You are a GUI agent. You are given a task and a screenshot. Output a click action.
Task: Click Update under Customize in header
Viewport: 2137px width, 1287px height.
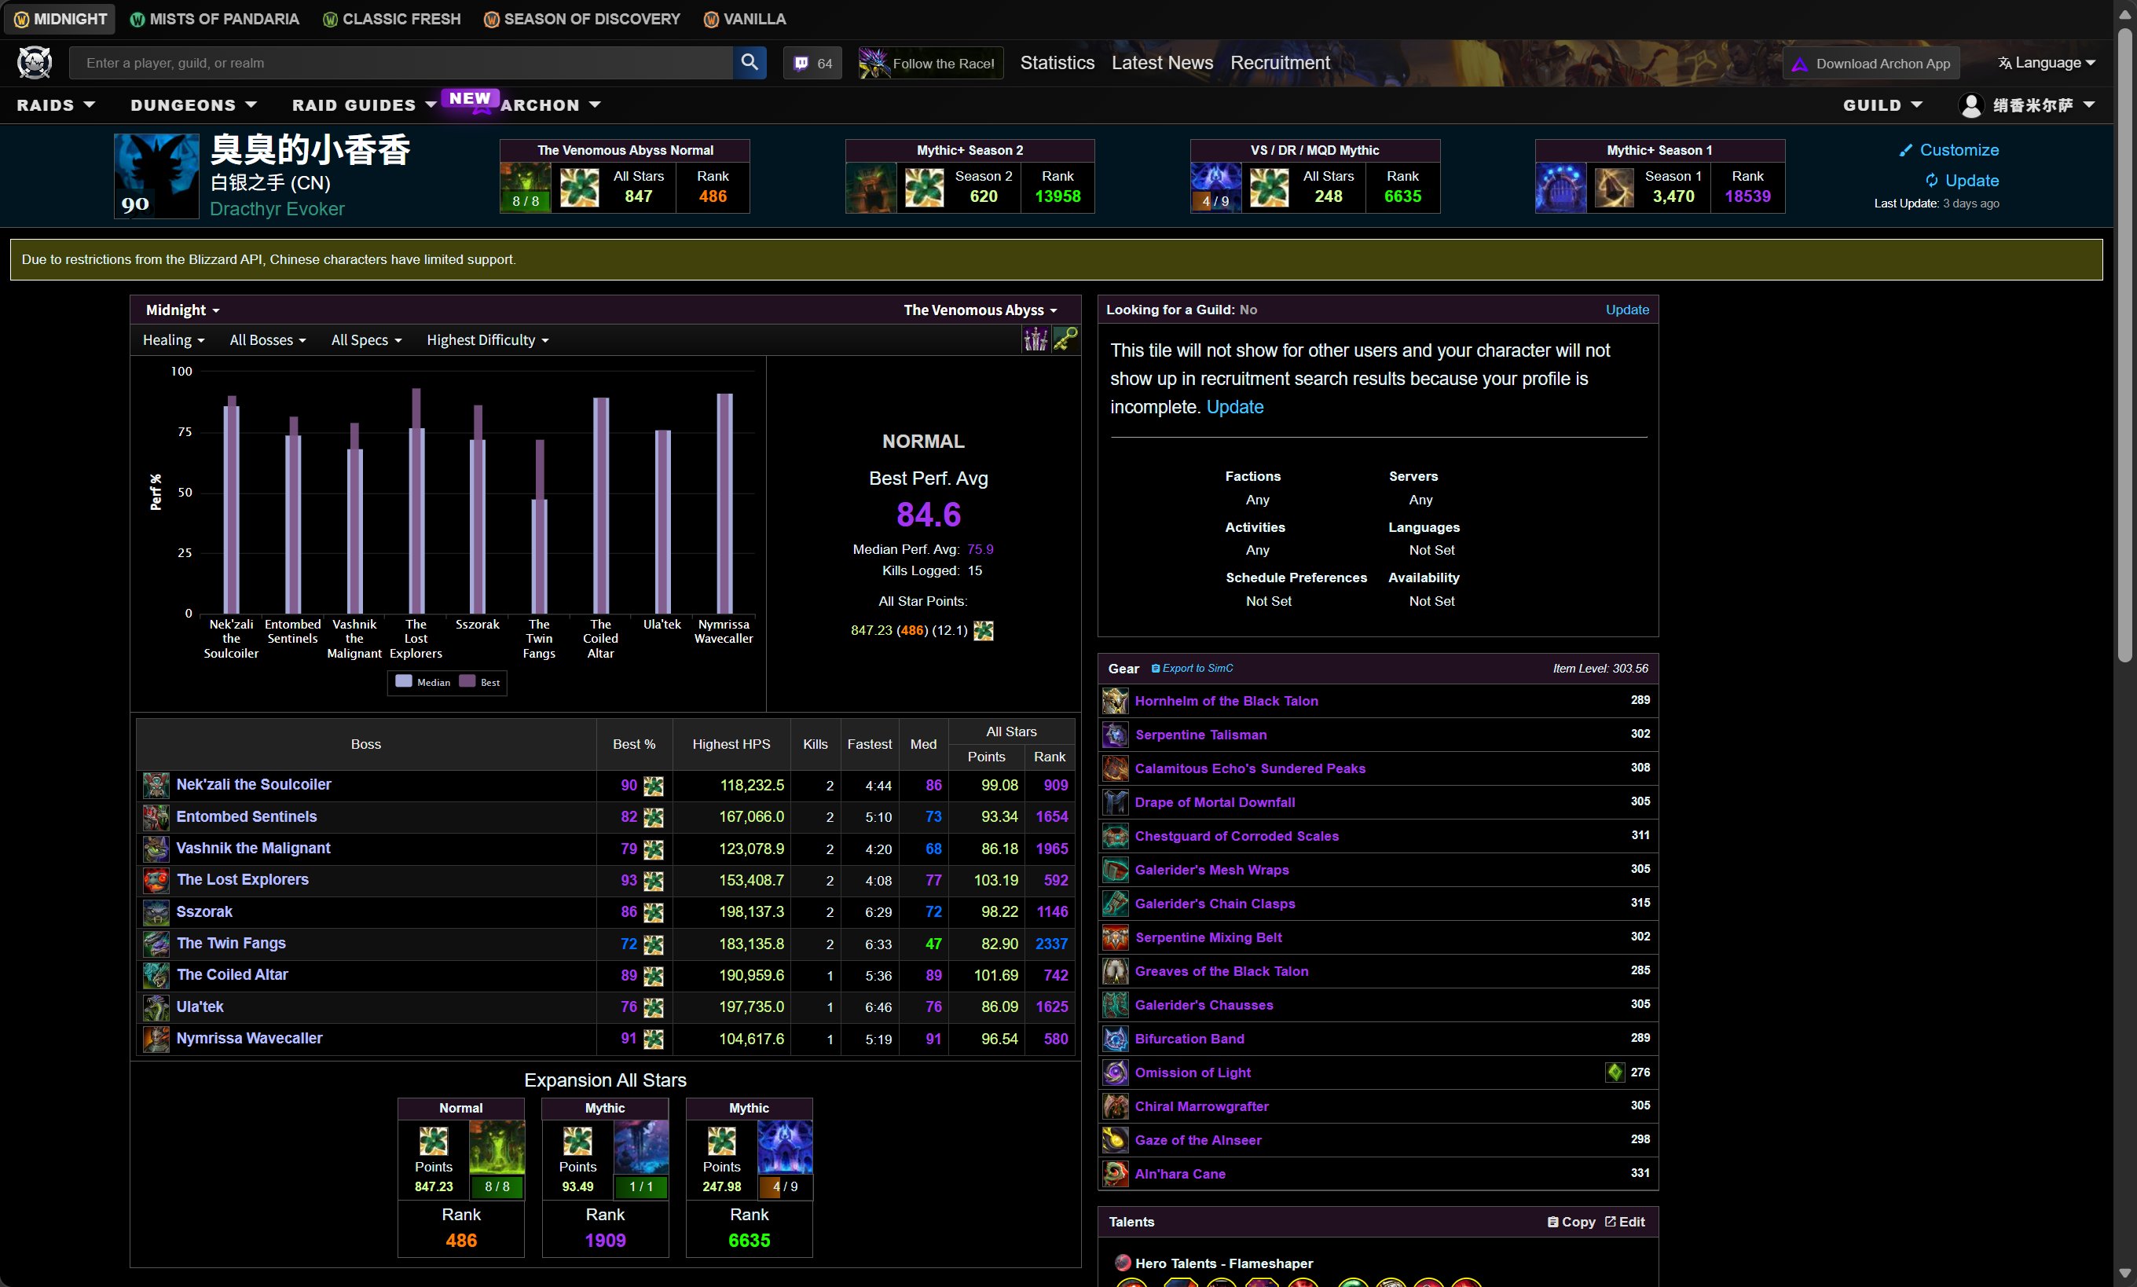(x=1962, y=181)
